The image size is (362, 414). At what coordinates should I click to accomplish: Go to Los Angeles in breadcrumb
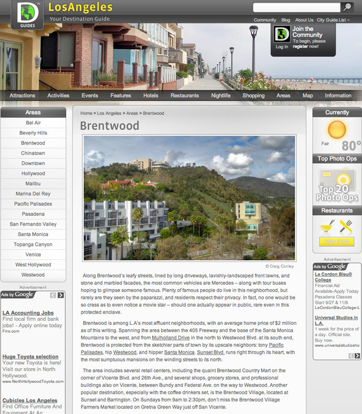click(110, 114)
